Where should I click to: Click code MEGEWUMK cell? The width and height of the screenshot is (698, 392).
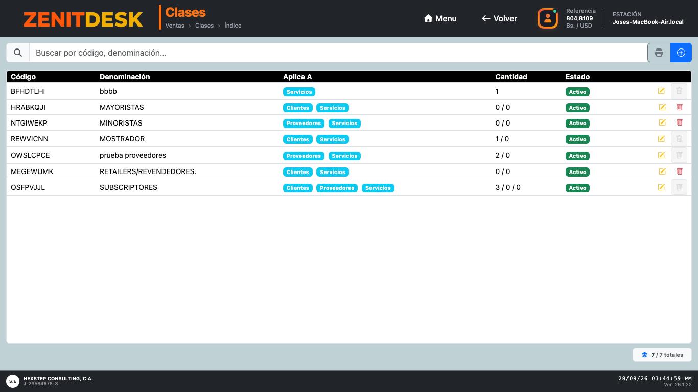pyautogui.click(x=32, y=171)
